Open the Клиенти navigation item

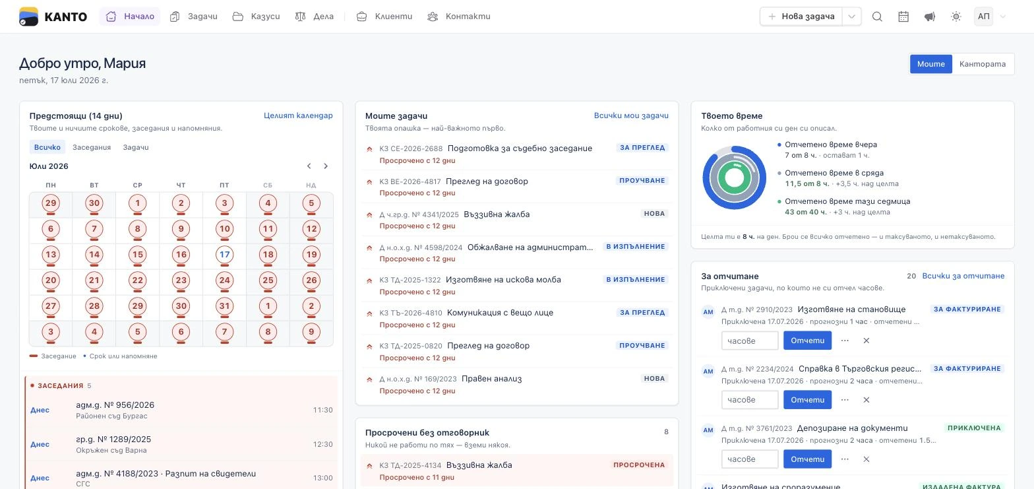point(384,16)
